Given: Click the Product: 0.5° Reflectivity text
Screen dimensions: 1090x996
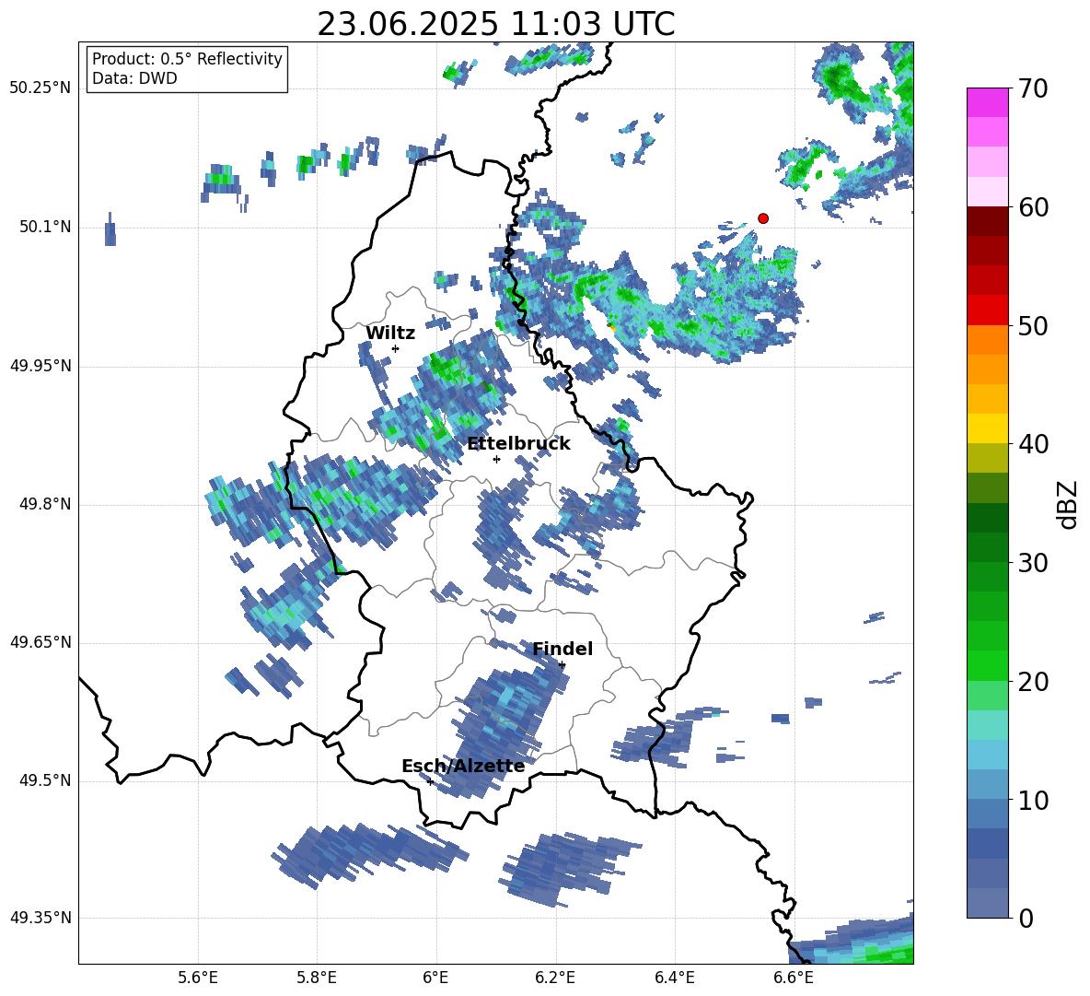Looking at the screenshot, I should 187,59.
